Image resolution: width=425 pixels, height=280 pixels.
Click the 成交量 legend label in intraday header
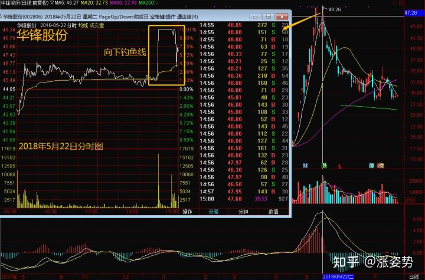(x=97, y=25)
